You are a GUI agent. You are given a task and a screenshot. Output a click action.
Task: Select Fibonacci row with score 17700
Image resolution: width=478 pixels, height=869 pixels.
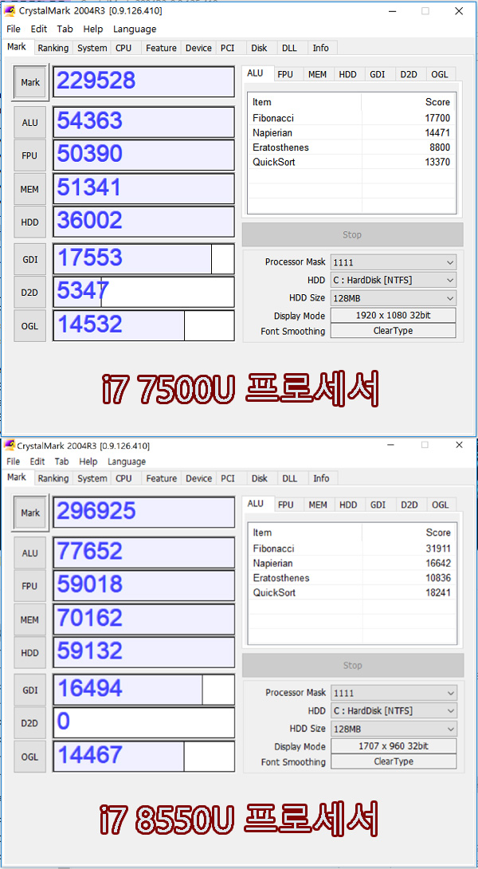351,118
